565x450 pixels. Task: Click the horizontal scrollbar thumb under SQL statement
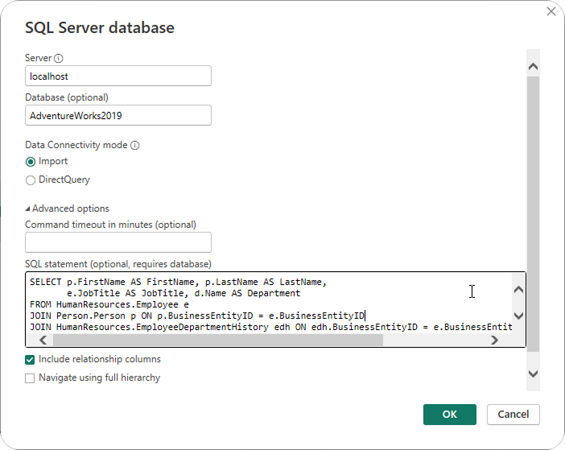pos(217,341)
